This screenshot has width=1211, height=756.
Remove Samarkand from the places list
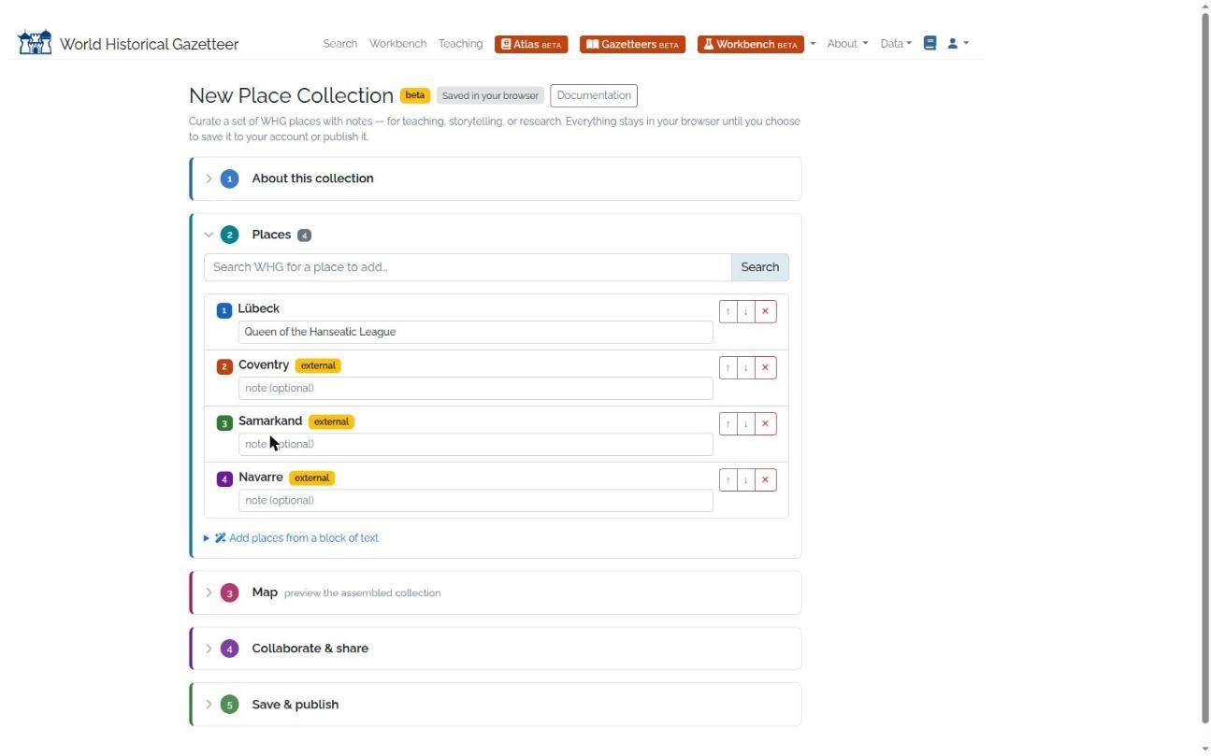click(765, 423)
